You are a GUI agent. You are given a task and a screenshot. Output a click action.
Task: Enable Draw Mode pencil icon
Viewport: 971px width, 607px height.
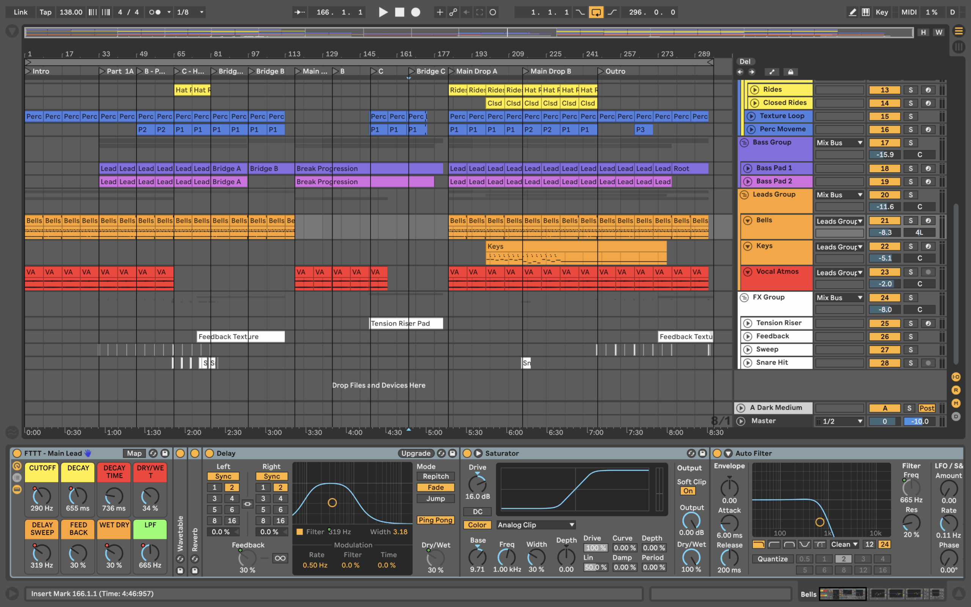point(852,12)
